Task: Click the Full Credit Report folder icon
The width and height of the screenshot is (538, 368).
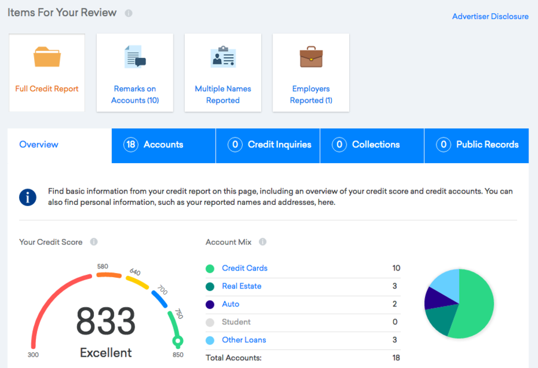Action: coord(47,57)
